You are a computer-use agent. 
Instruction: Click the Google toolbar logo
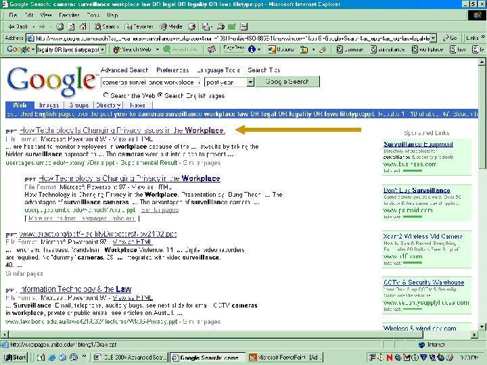[19, 49]
